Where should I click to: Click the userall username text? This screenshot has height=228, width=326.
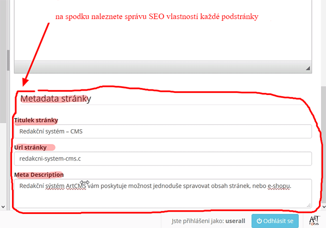click(x=235, y=221)
